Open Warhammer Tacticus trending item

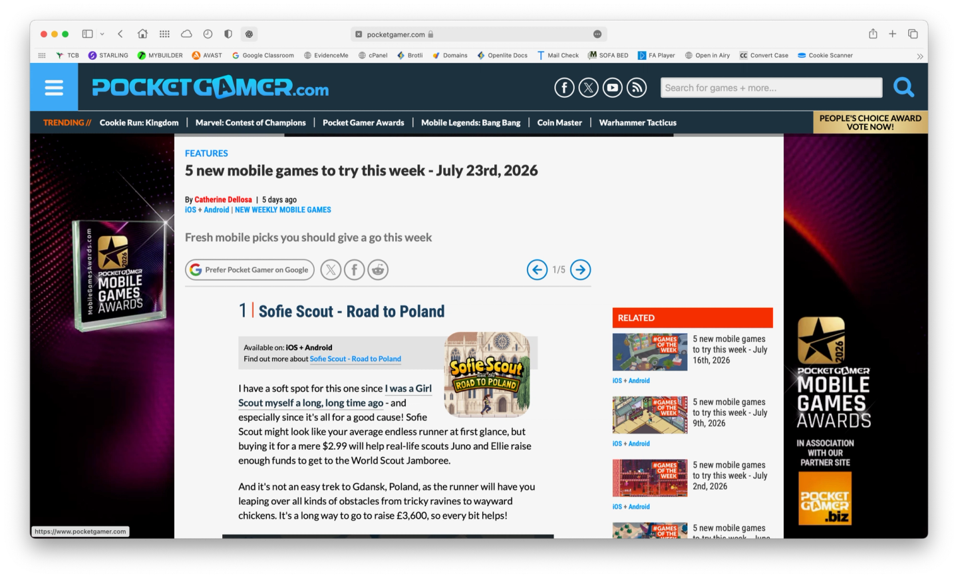click(x=637, y=122)
